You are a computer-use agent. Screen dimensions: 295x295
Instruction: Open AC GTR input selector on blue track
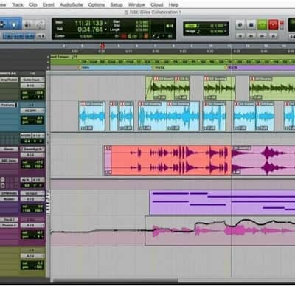coord(32,111)
